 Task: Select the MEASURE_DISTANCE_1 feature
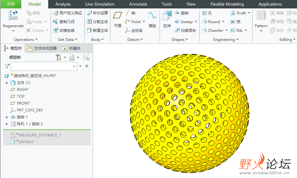(36, 135)
